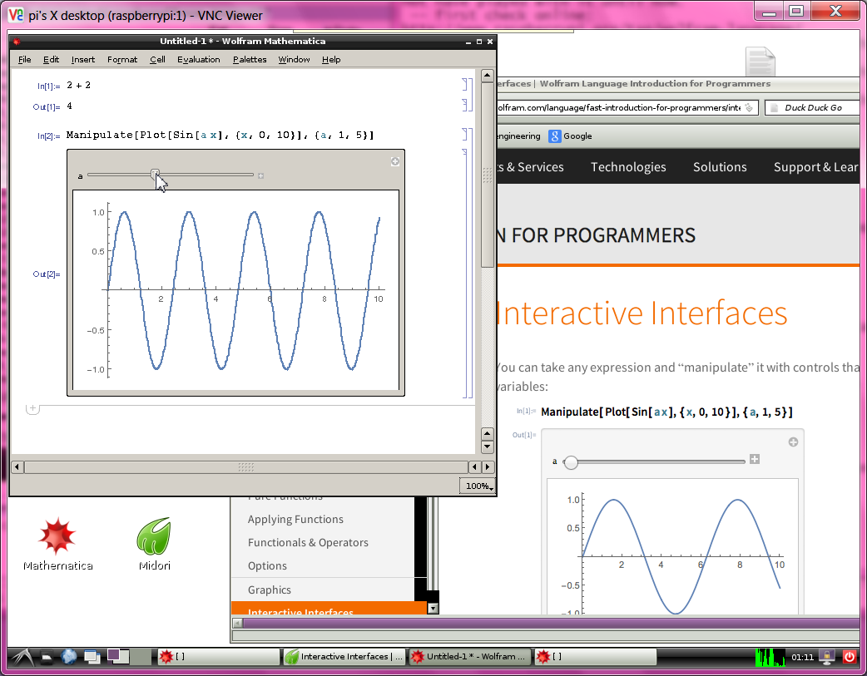This screenshot has width=867, height=676.
Task: Open the 100% zoom dropdown in Mathematica
Action: (x=478, y=486)
